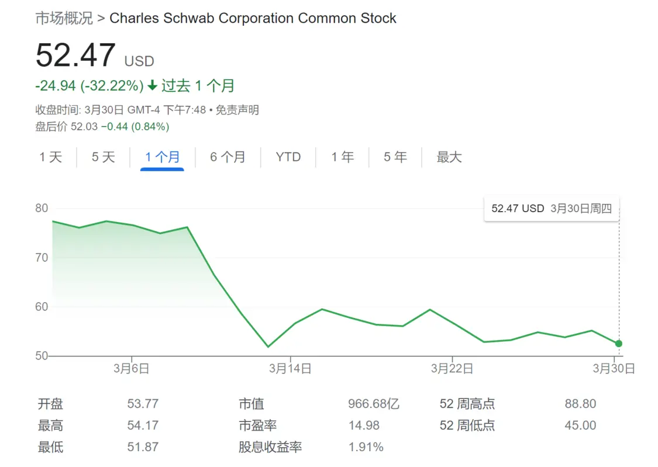Screen dimensions: 658x467
Task: Click the 3月14日 x-axis date label
Action: point(290,368)
